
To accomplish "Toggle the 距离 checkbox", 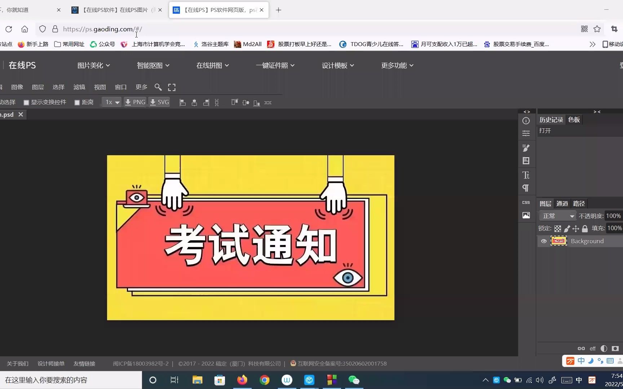I will tap(77, 102).
